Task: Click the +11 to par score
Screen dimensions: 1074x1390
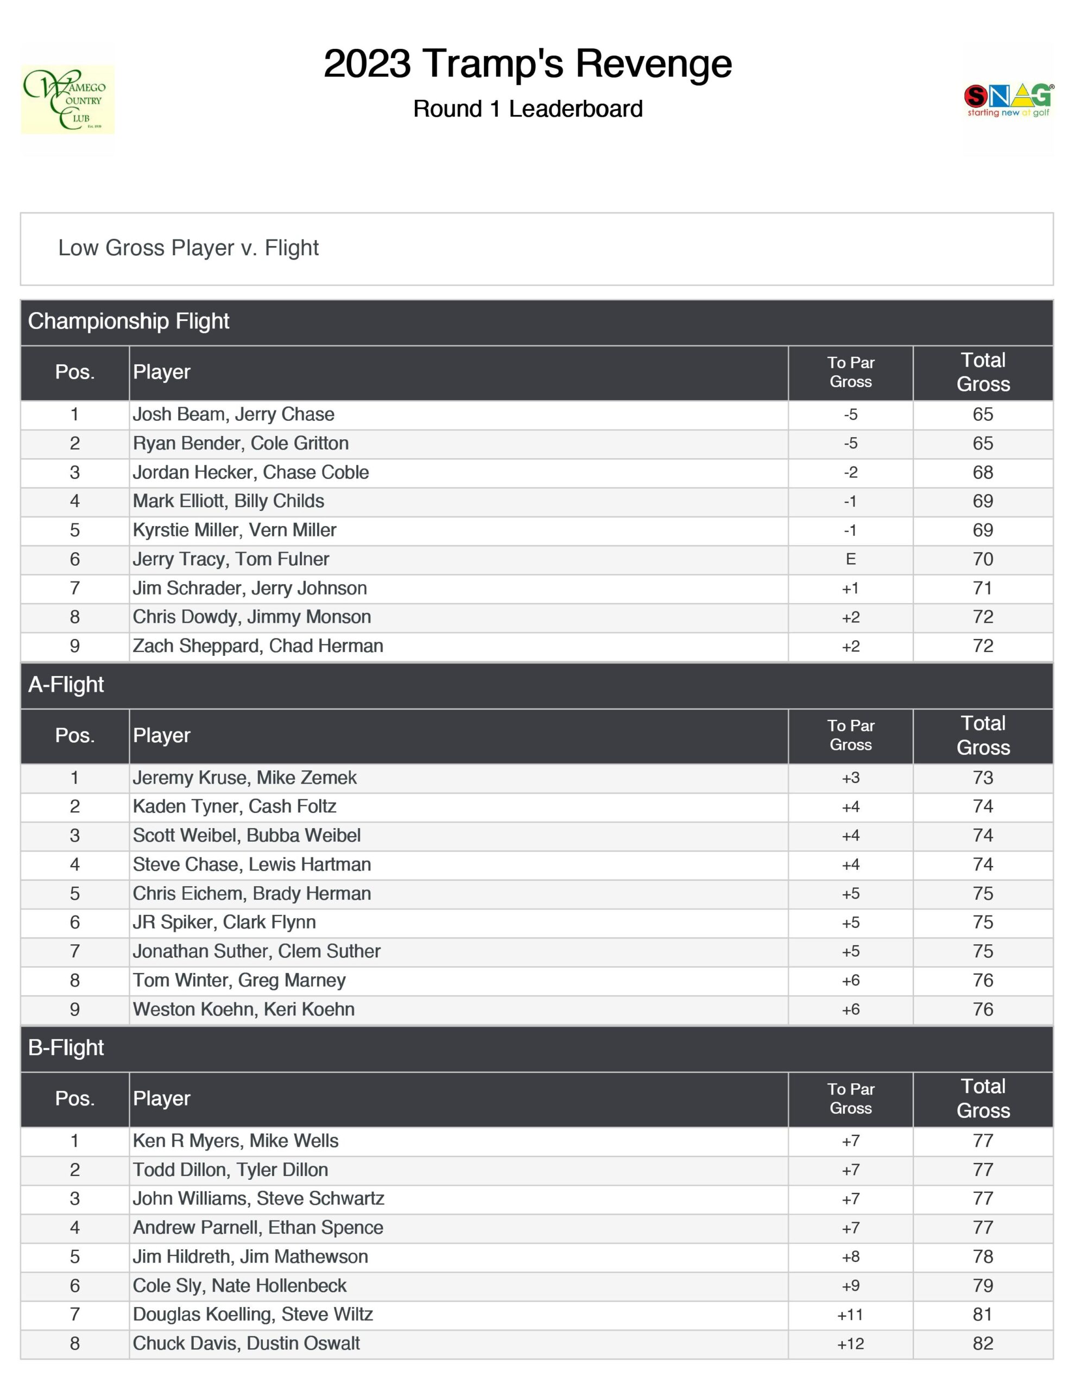Action: [850, 1315]
